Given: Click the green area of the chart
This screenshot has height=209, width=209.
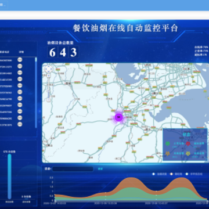Looking at the screenshot, I should coord(132,193).
